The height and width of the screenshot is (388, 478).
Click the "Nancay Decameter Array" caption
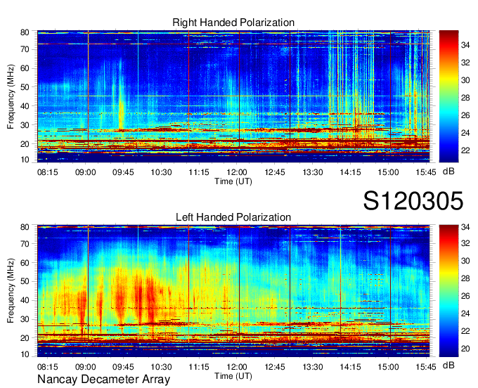click(x=103, y=380)
